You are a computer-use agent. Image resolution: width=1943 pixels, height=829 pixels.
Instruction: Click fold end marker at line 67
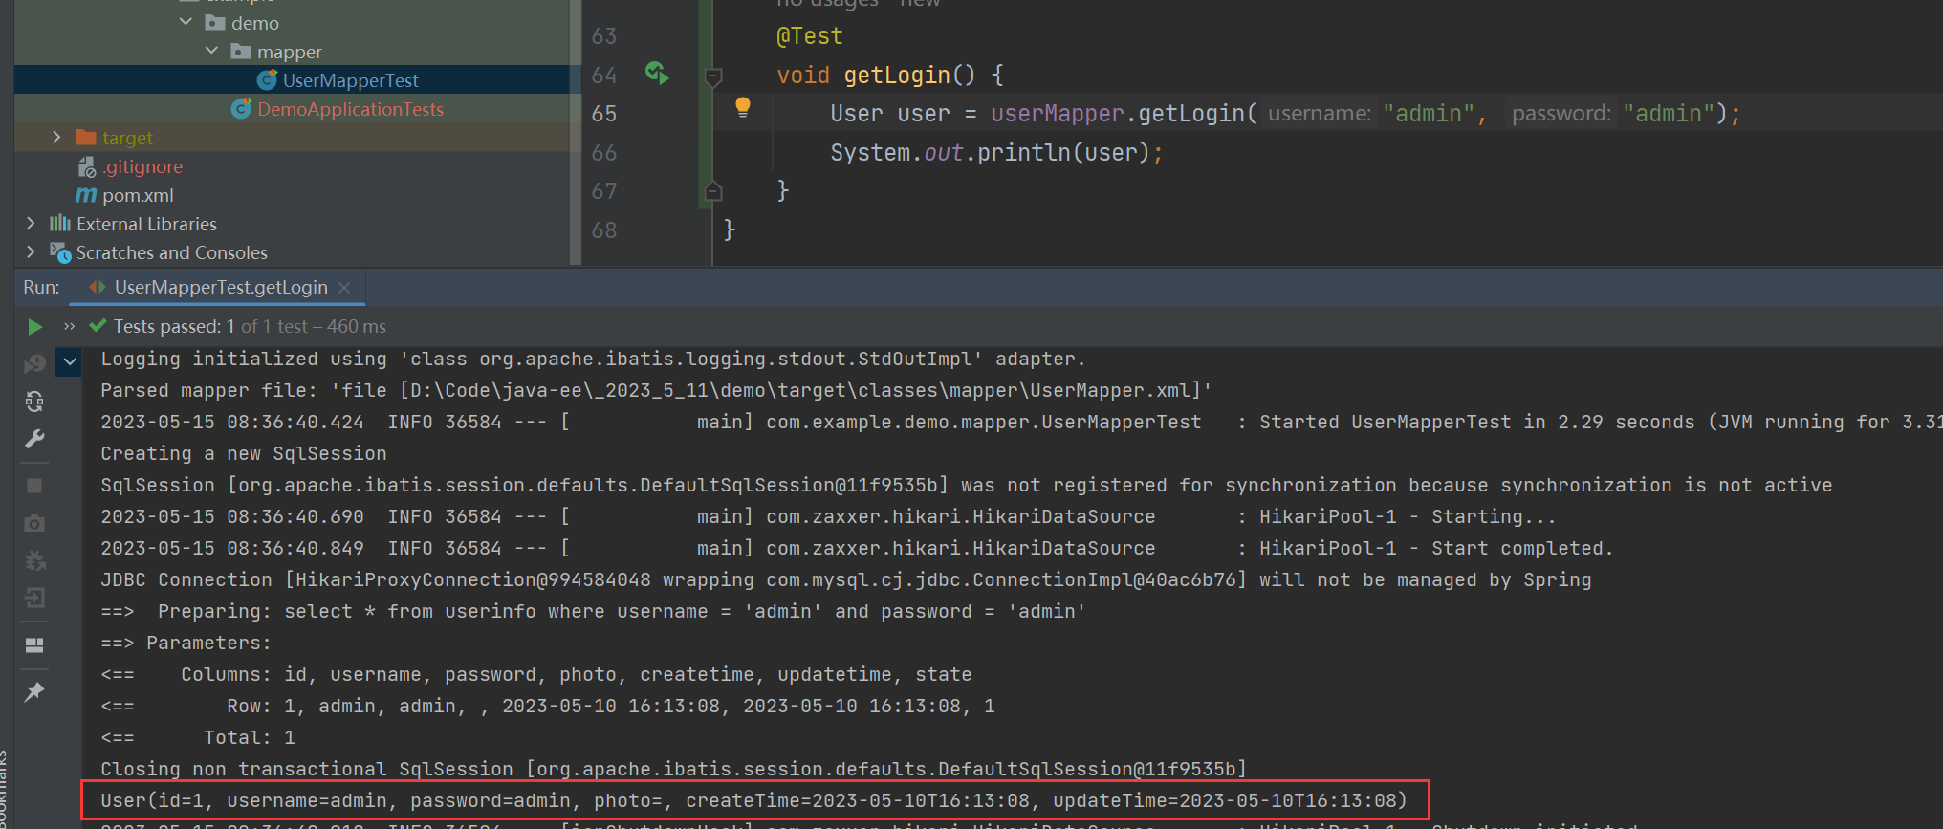(713, 191)
